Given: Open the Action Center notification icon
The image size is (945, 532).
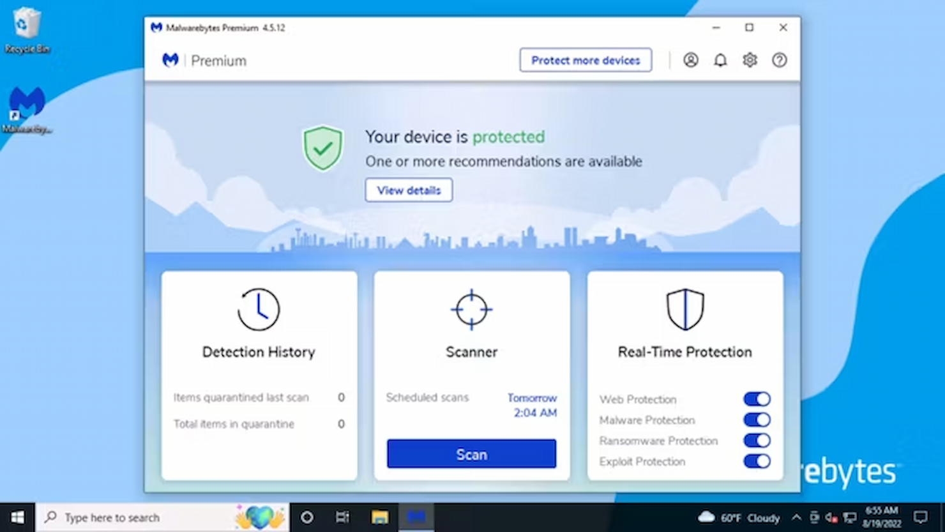Looking at the screenshot, I should [920, 517].
